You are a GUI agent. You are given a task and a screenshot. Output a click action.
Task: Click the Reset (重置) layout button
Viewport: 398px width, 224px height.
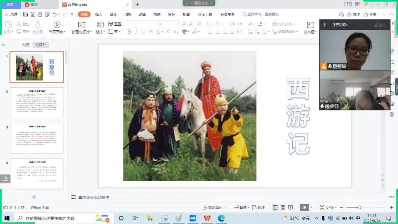(115, 24)
